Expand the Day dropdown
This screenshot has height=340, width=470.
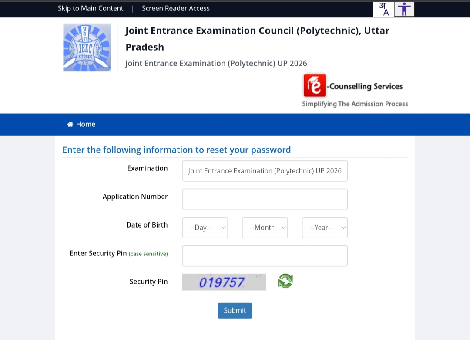coord(205,228)
